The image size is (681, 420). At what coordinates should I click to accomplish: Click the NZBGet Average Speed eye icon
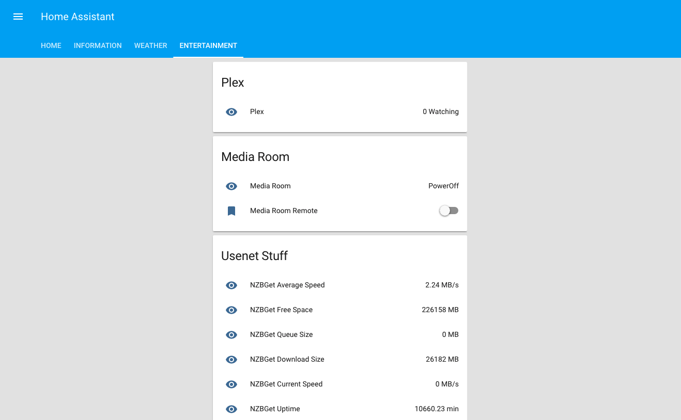click(x=231, y=285)
